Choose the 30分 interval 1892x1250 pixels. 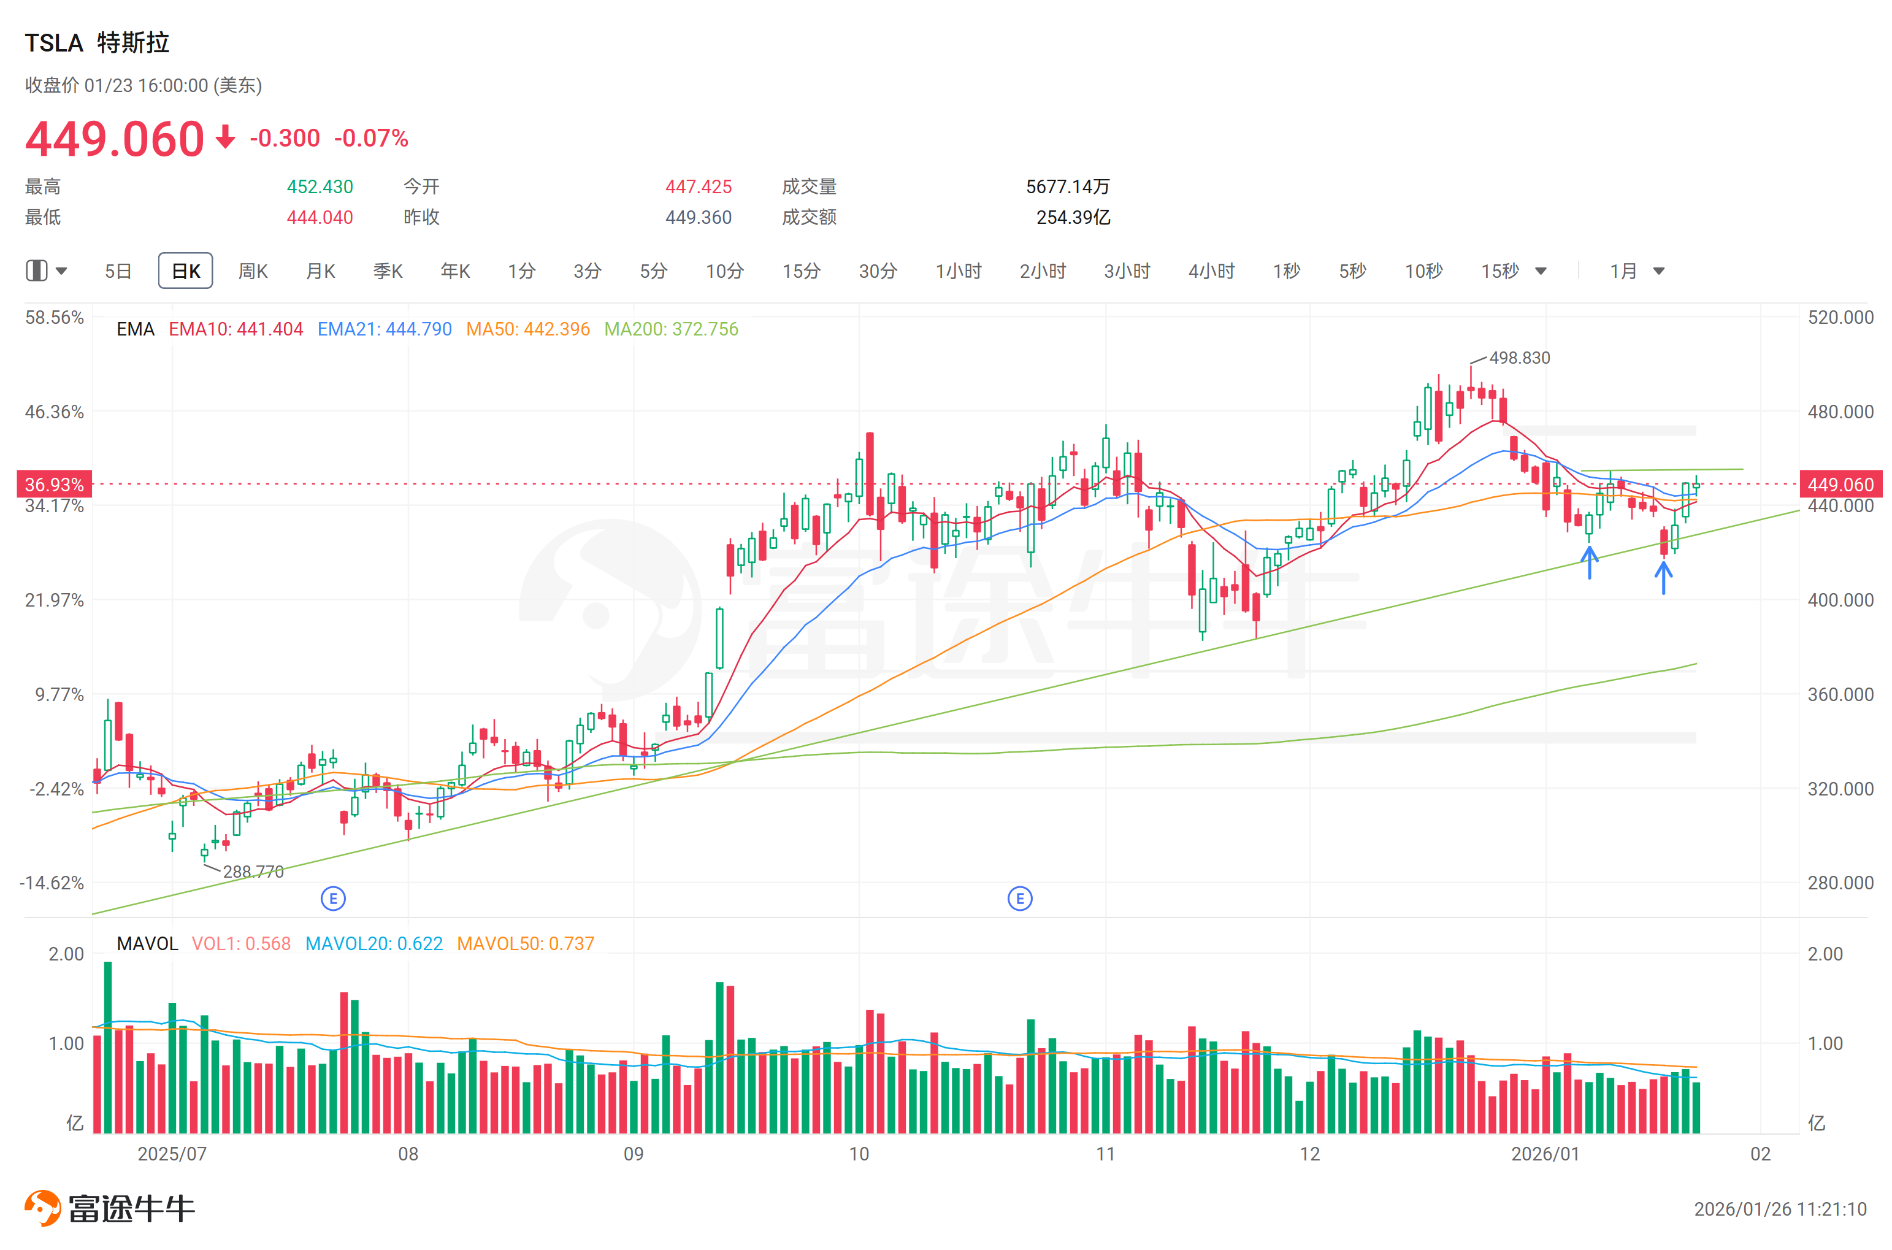point(878,271)
